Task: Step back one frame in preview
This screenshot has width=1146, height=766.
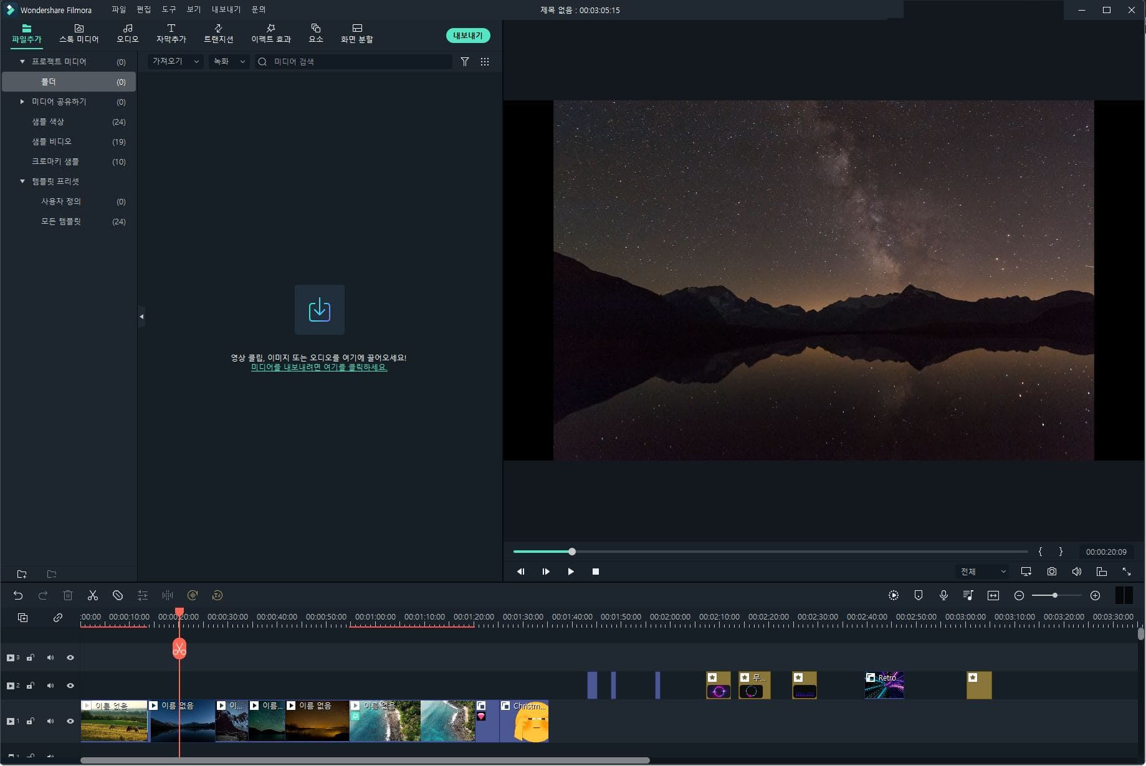Action: (521, 572)
